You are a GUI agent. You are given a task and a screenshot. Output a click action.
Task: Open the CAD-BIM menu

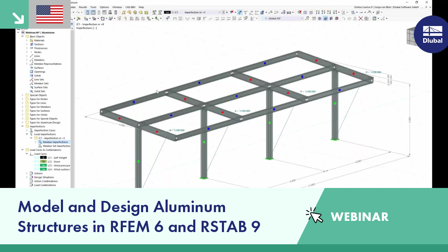131,7
